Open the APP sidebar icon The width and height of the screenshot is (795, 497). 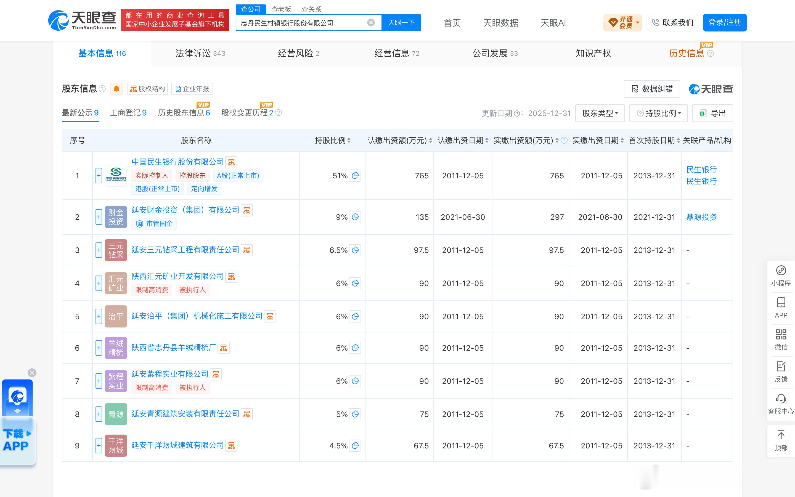[781, 308]
